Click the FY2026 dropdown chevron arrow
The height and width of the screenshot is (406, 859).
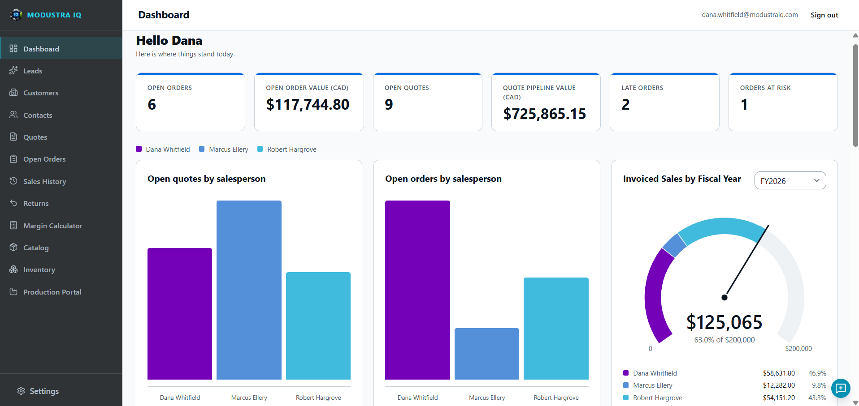(817, 180)
